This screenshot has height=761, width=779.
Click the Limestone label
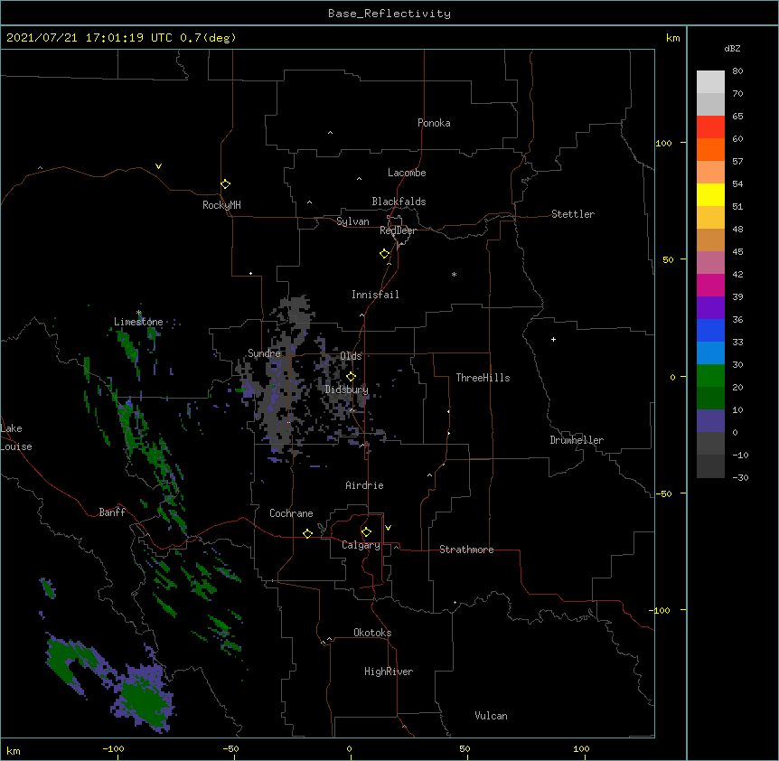coord(138,322)
